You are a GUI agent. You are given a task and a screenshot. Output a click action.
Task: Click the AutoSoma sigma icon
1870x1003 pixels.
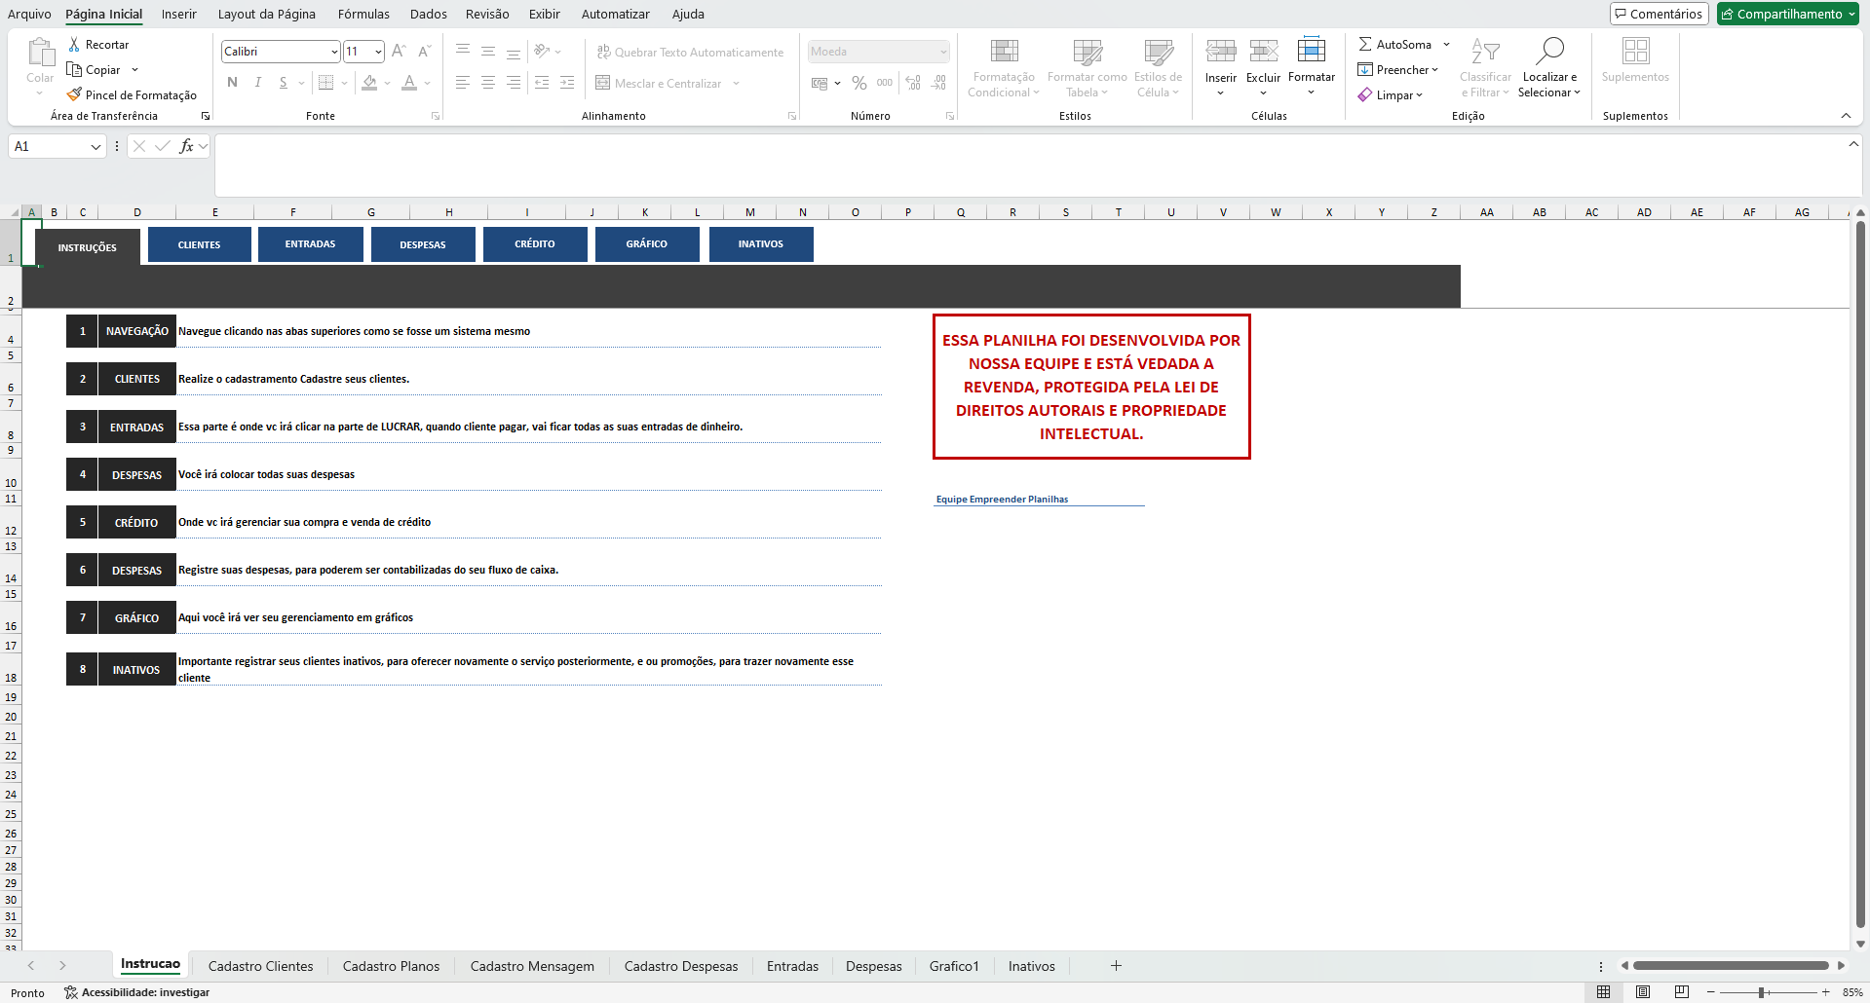coord(1365,44)
